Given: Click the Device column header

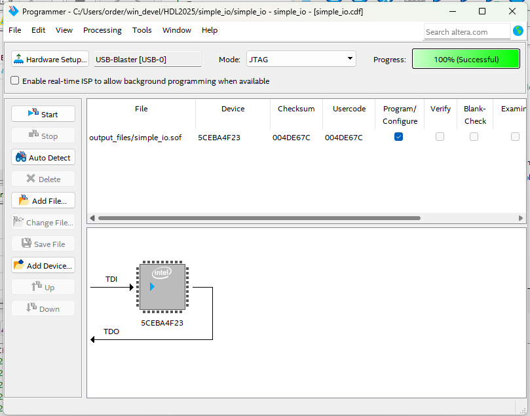Looking at the screenshot, I should (x=233, y=114).
